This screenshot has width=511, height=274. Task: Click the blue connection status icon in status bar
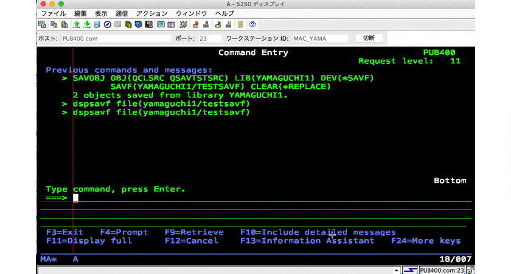(410, 270)
